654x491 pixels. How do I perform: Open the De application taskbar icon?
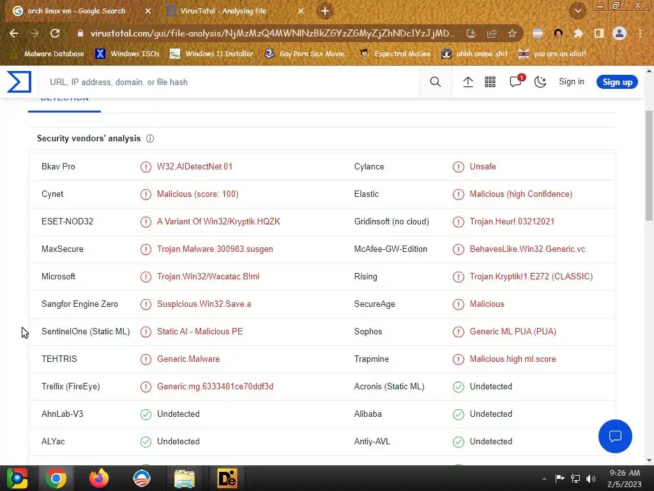(x=227, y=478)
